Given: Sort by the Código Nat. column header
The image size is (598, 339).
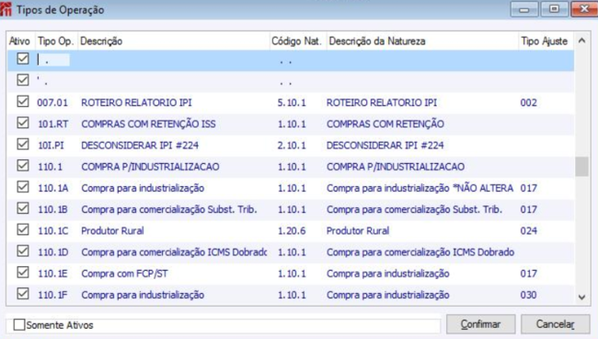Looking at the screenshot, I should pyautogui.click(x=297, y=41).
